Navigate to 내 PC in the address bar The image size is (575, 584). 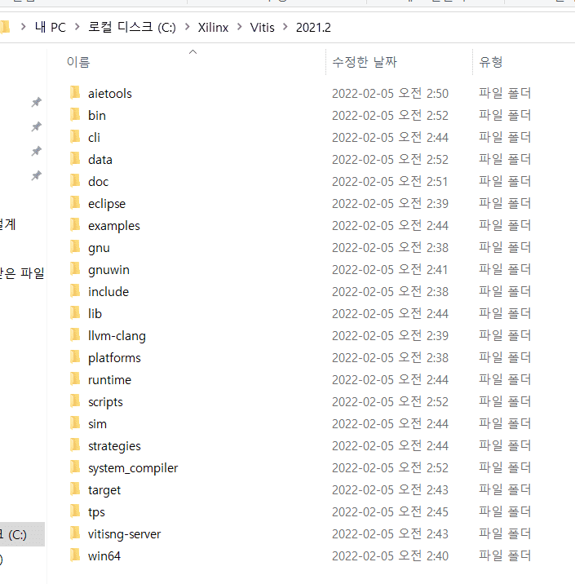point(51,27)
